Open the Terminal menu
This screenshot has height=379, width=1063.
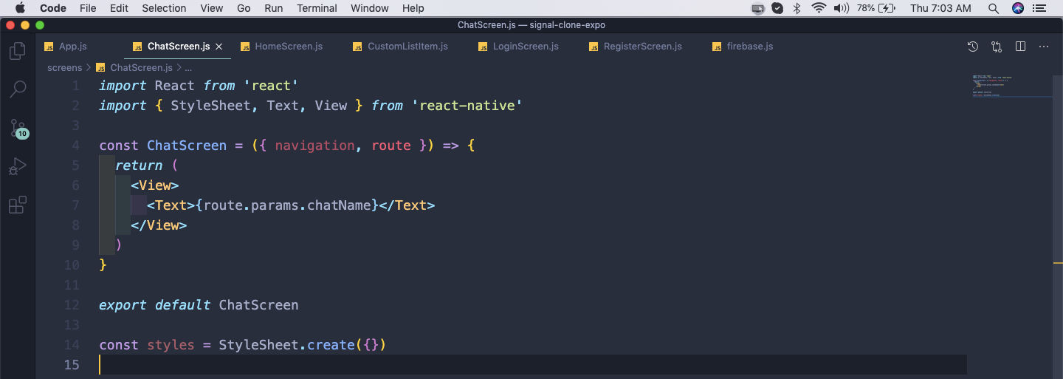click(x=317, y=8)
